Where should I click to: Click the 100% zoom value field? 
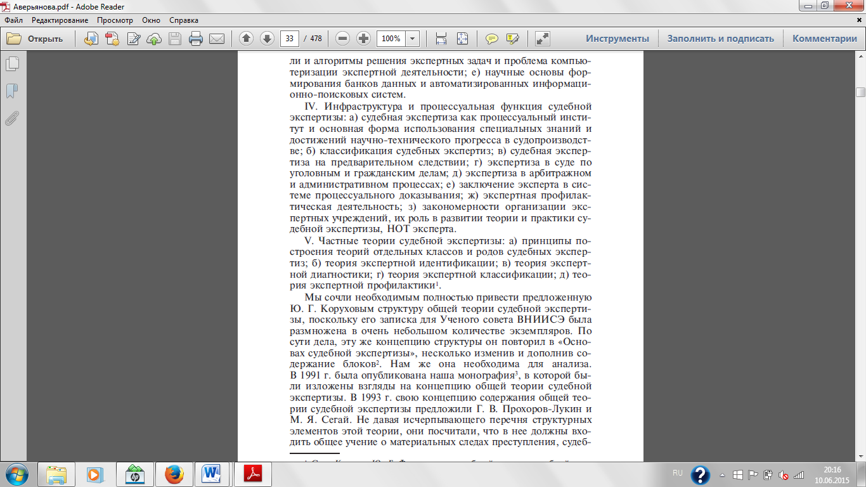(391, 39)
